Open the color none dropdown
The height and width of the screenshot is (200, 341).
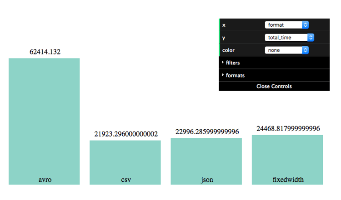(x=286, y=50)
